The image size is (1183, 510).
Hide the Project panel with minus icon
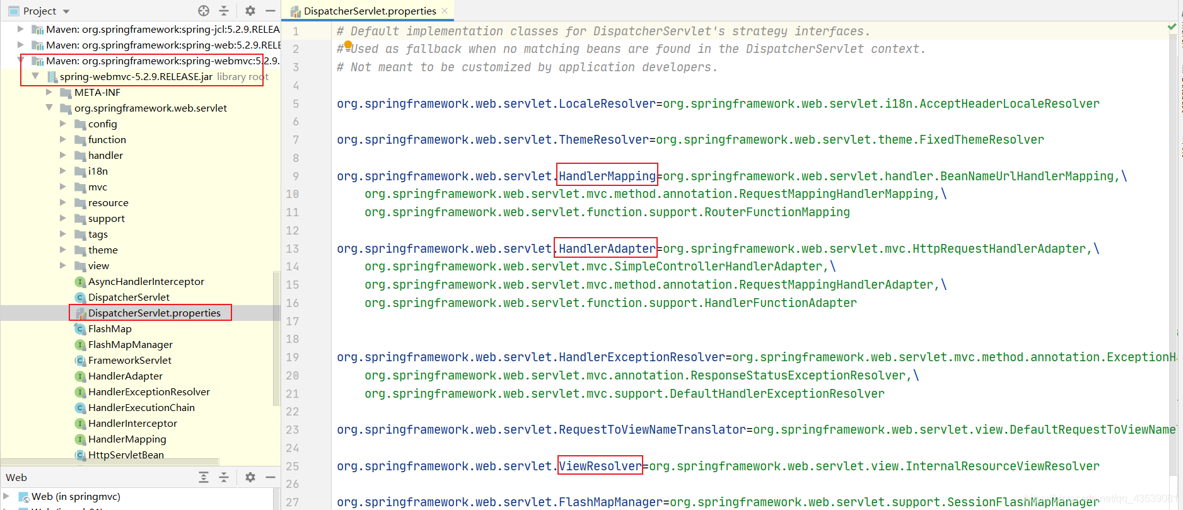(x=271, y=11)
